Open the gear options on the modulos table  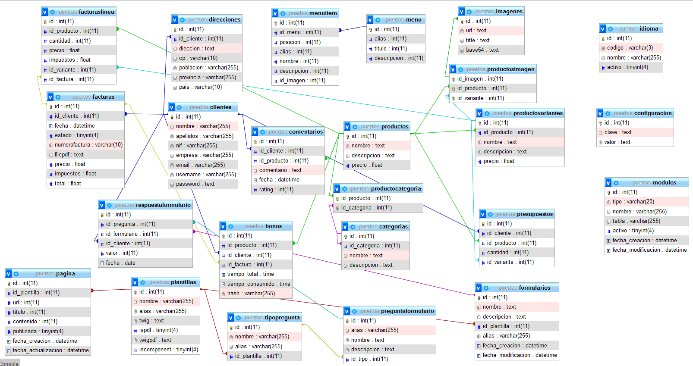[x=616, y=183]
